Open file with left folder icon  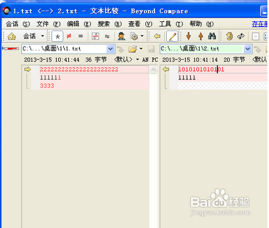click(133, 49)
